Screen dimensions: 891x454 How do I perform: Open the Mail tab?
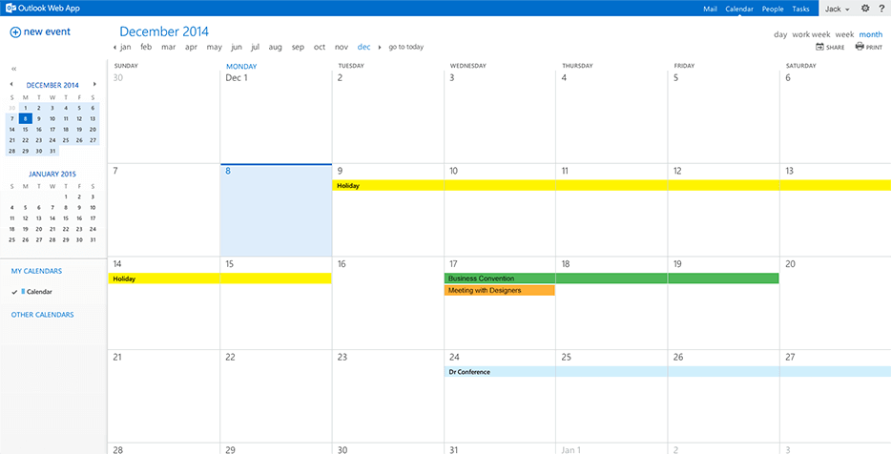click(710, 10)
